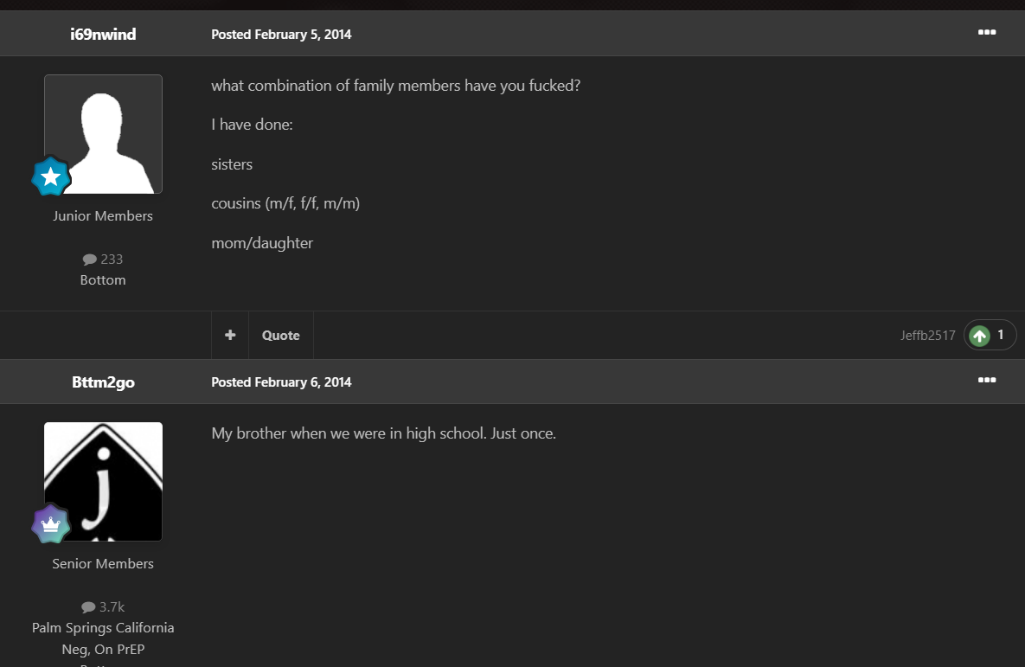Click the blue star rank badge
Screen dimensions: 1025x667
pyautogui.click(x=50, y=176)
